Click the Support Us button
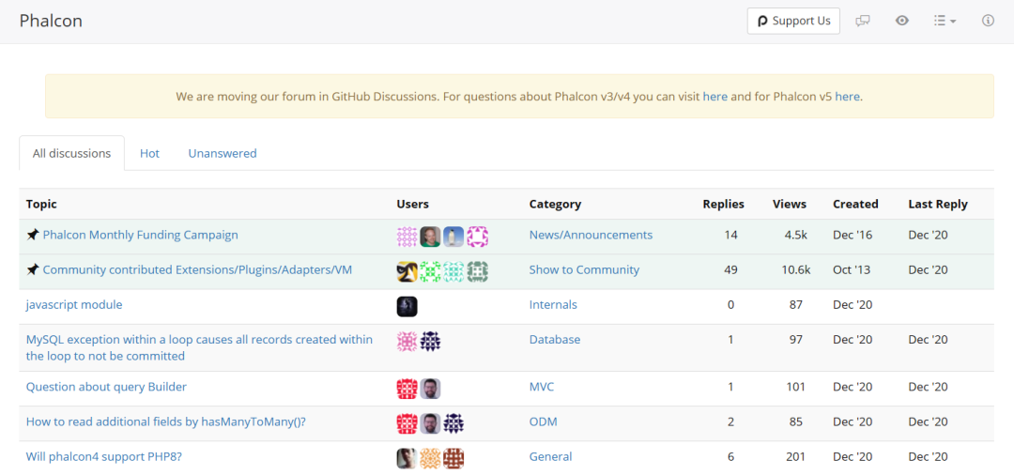This screenshot has width=1014, height=475. click(793, 21)
